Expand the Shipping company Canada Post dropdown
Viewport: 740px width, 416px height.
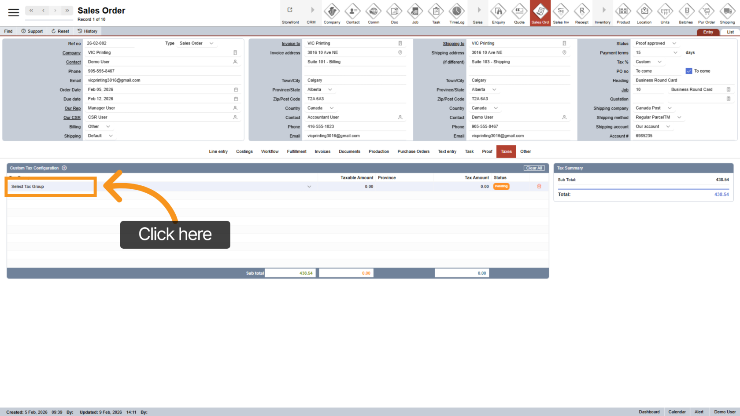coord(670,108)
